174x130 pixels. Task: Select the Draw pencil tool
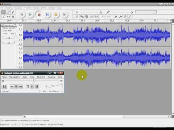(x=13, y=12)
